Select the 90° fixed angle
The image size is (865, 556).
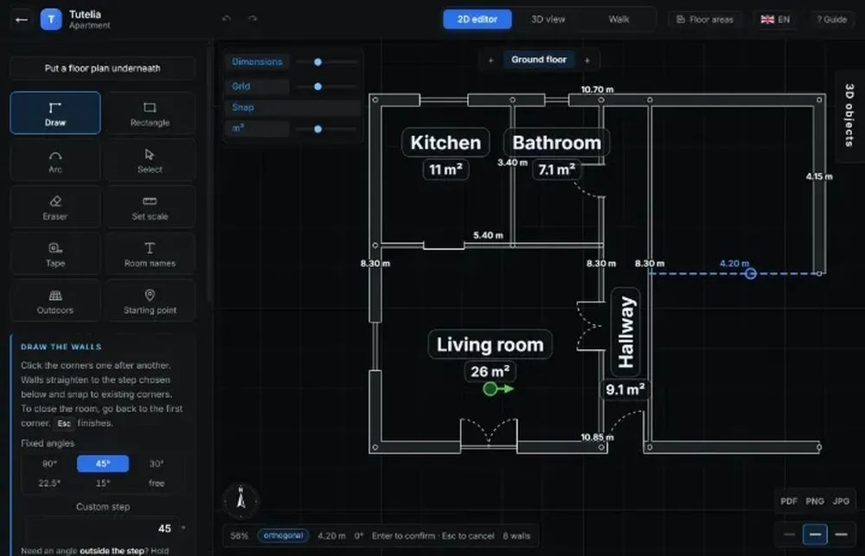click(49, 463)
